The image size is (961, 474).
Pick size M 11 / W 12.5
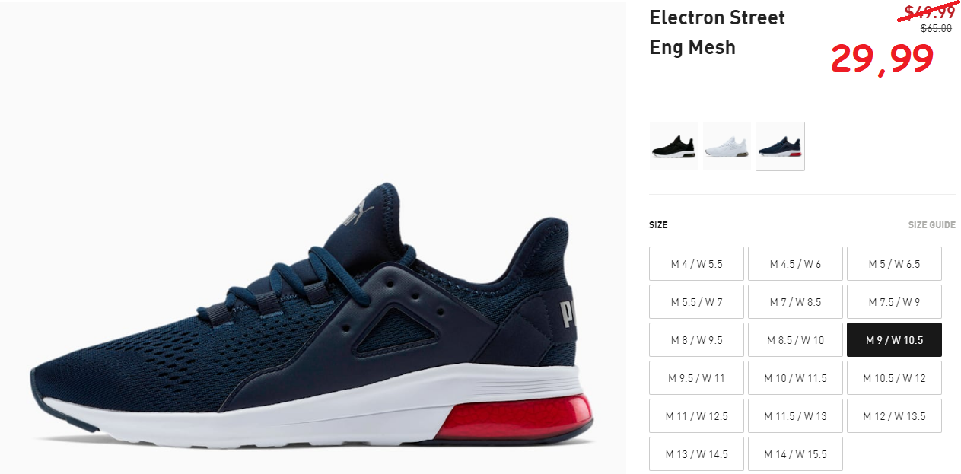tap(697, 416)
